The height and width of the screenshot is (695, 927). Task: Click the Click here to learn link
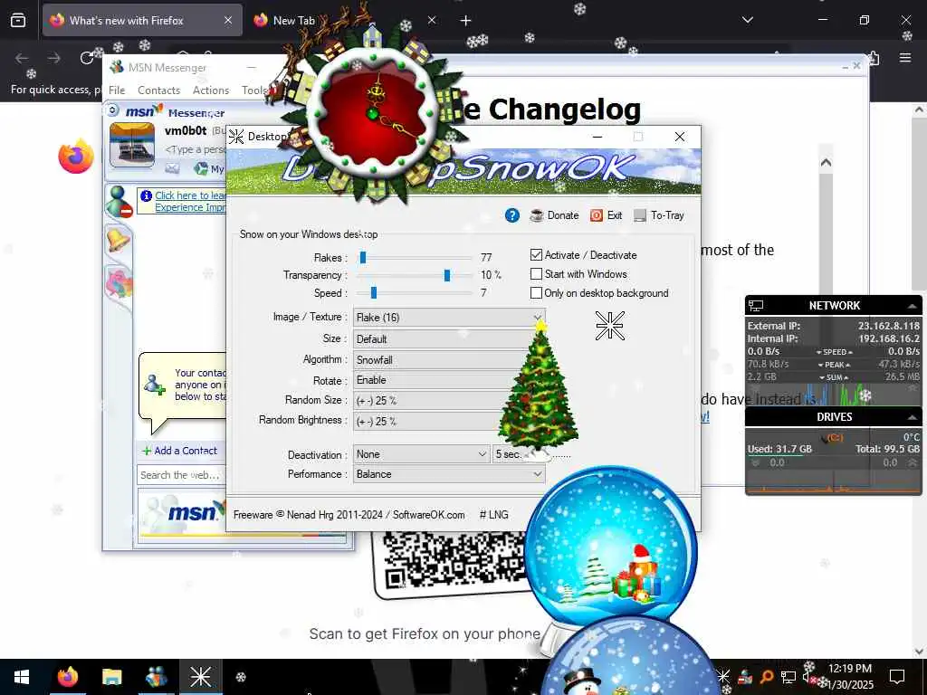click(x=190, y=195)
